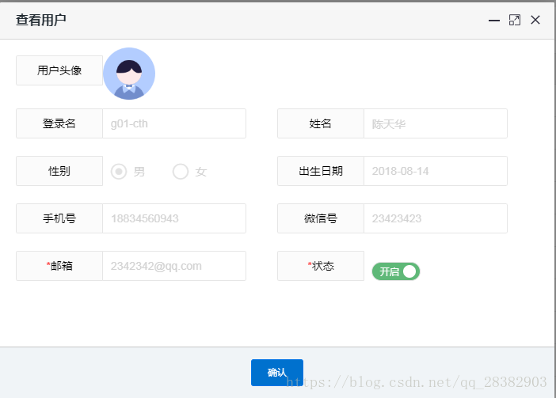Viewport: 556px width, 398px height.
Task: Click the *邮箱 label
Action: coord(59,266)
